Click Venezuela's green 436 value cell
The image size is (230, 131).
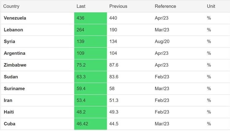(x=90, y=18)
